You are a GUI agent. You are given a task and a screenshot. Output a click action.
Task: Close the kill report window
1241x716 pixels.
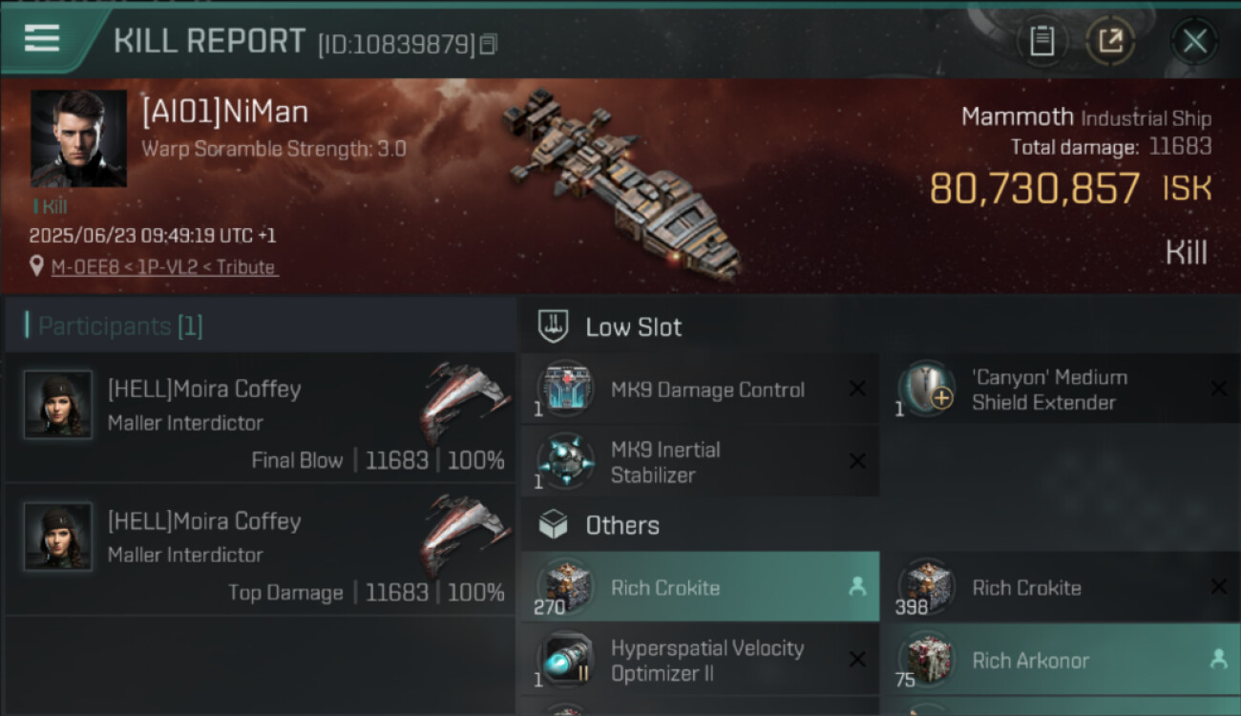[1194, 41]
